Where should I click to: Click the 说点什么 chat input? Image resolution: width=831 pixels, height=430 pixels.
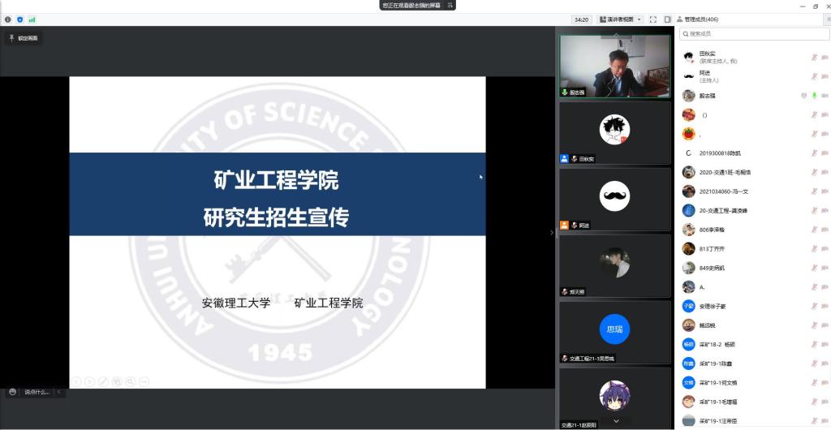pyautogui.click(x=37, y=392)
